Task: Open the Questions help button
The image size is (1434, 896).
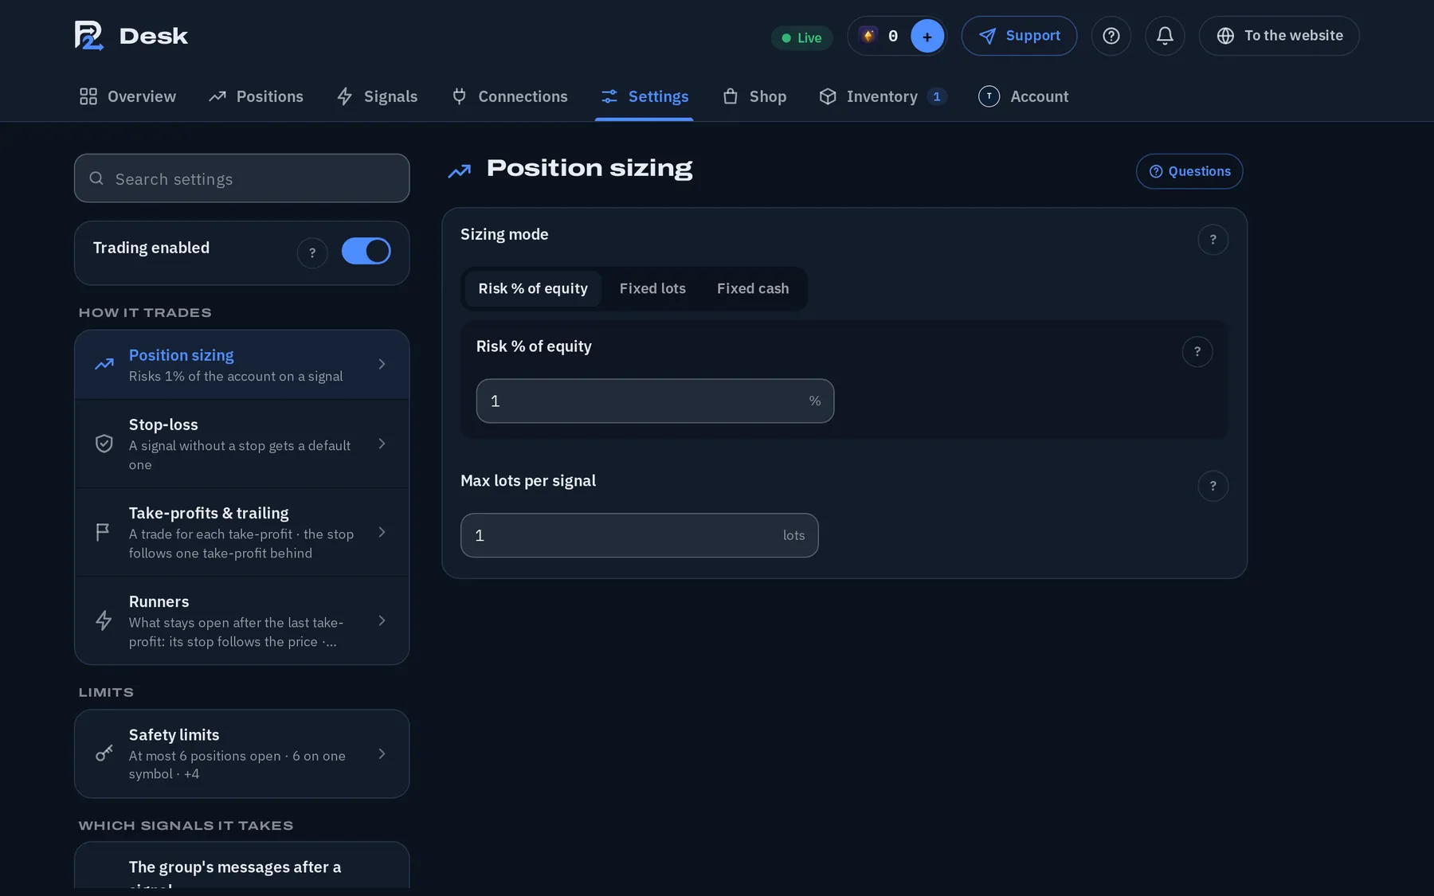Action: pyautogui.click(x=1189, y=171)
